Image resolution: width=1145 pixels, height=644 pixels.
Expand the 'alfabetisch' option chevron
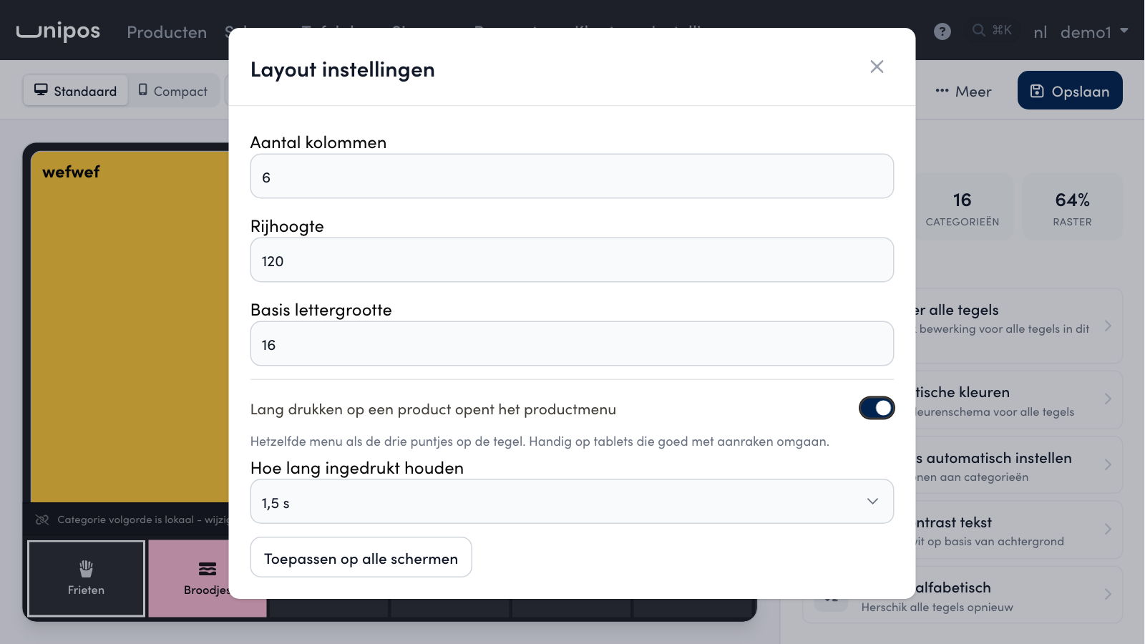click(1108, 595)
